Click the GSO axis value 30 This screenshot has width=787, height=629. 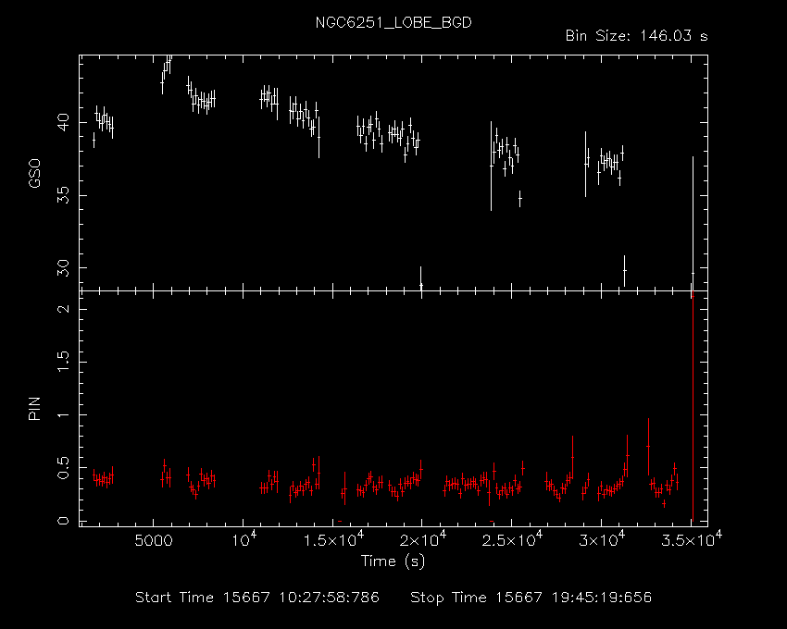[63, 268]
